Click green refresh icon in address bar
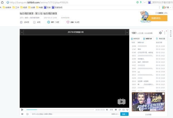Viewport: 173px width, 118px height. pyautogui.click(x=138, y=2)
